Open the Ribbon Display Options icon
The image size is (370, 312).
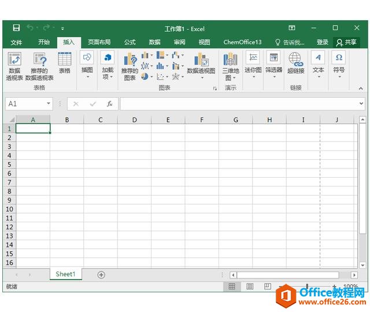[292, 28]
